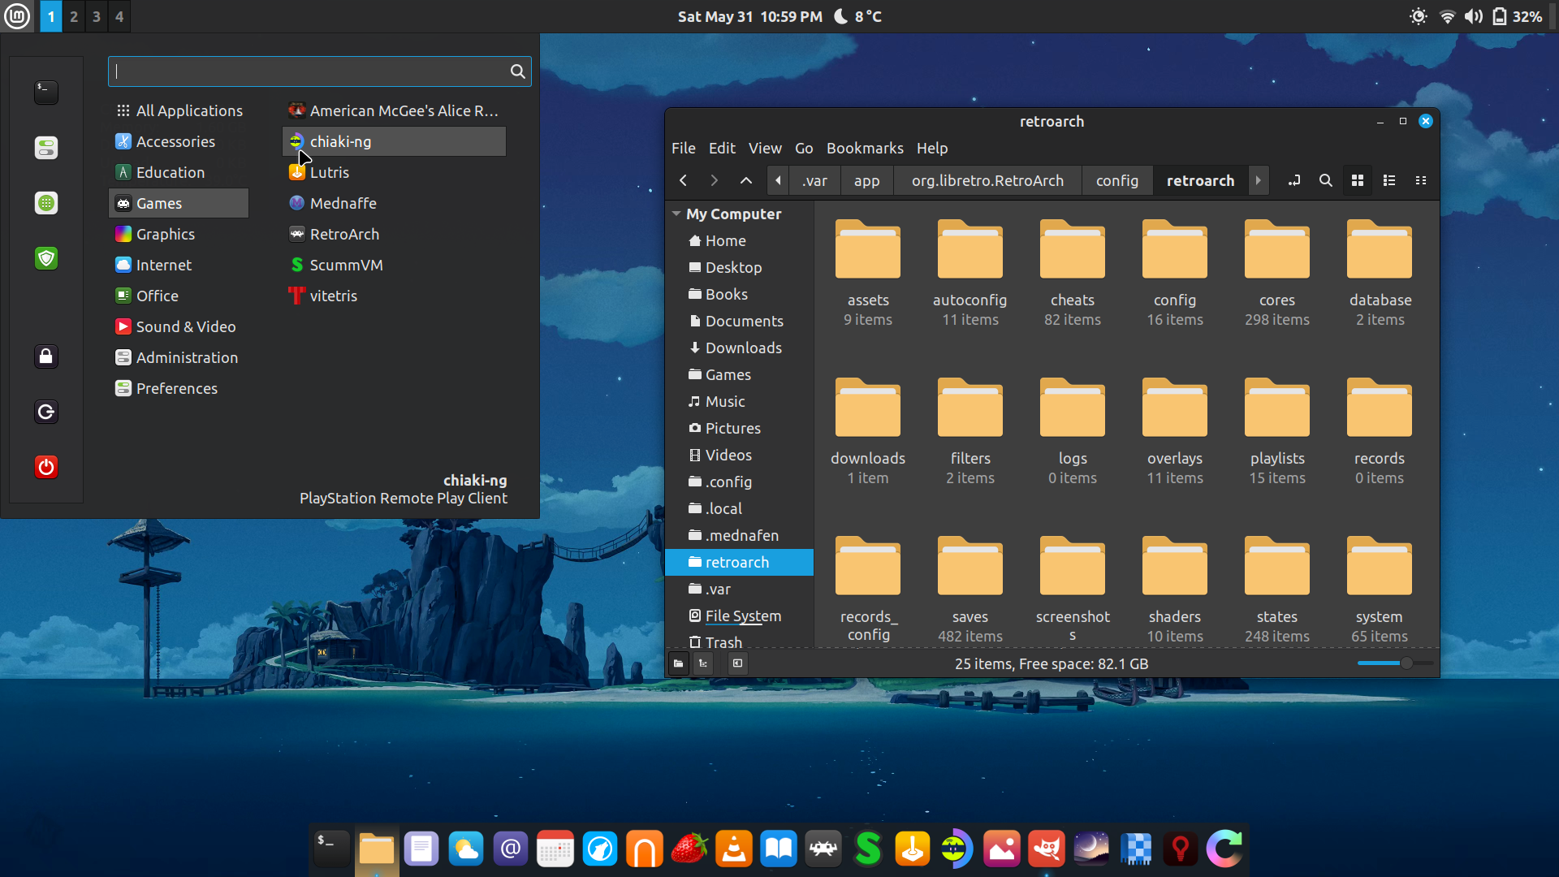Click the night light brightness tray icon

click(1419, 16)
